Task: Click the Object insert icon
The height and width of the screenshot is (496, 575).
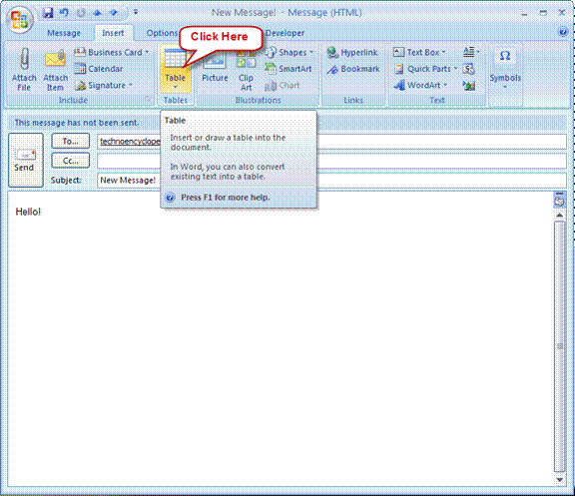Action: 468,86
